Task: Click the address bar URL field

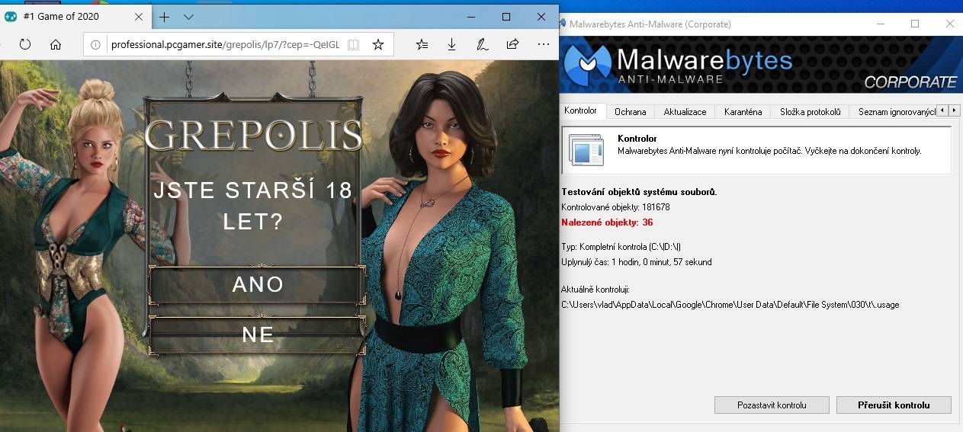Action: point(226,45)
